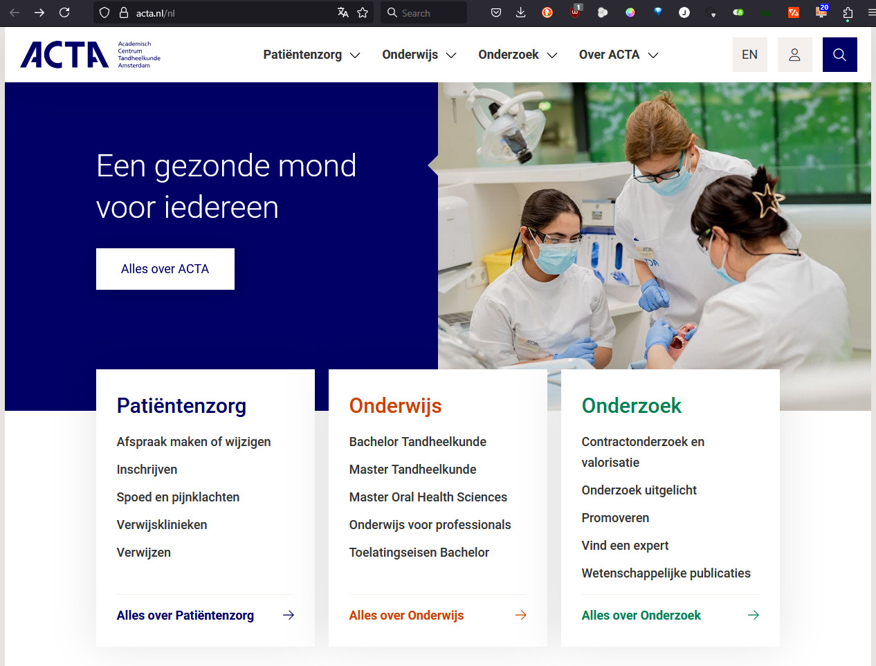Open Master Tandheelkunde

pyautogui.click(x=413, y=470)
